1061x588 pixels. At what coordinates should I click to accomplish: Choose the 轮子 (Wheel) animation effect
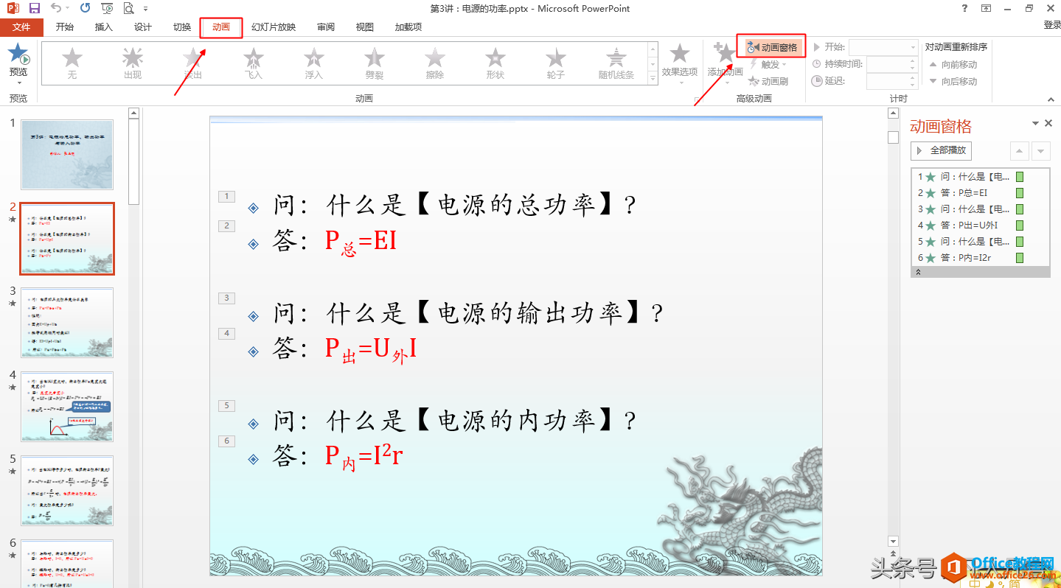[x=556, y=63]
